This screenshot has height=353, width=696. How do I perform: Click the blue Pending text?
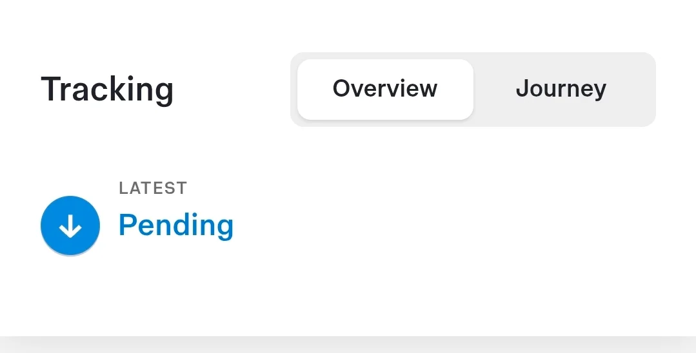[175, 225]
